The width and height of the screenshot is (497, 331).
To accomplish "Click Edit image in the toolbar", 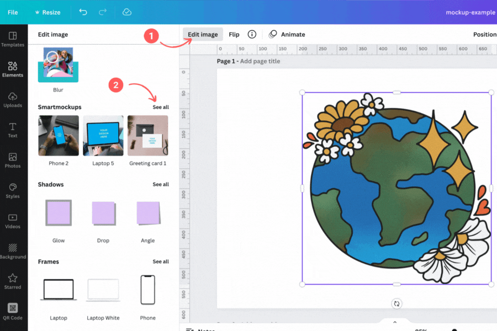I will pos(203,34).
